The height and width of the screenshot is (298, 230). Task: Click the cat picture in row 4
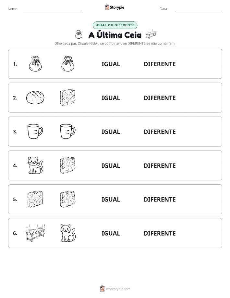point(35,165)
